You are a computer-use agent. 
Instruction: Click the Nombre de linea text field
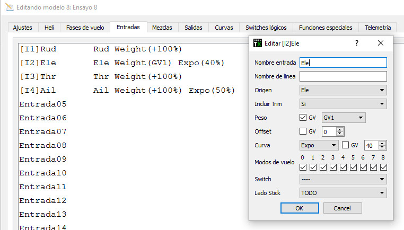342,76
